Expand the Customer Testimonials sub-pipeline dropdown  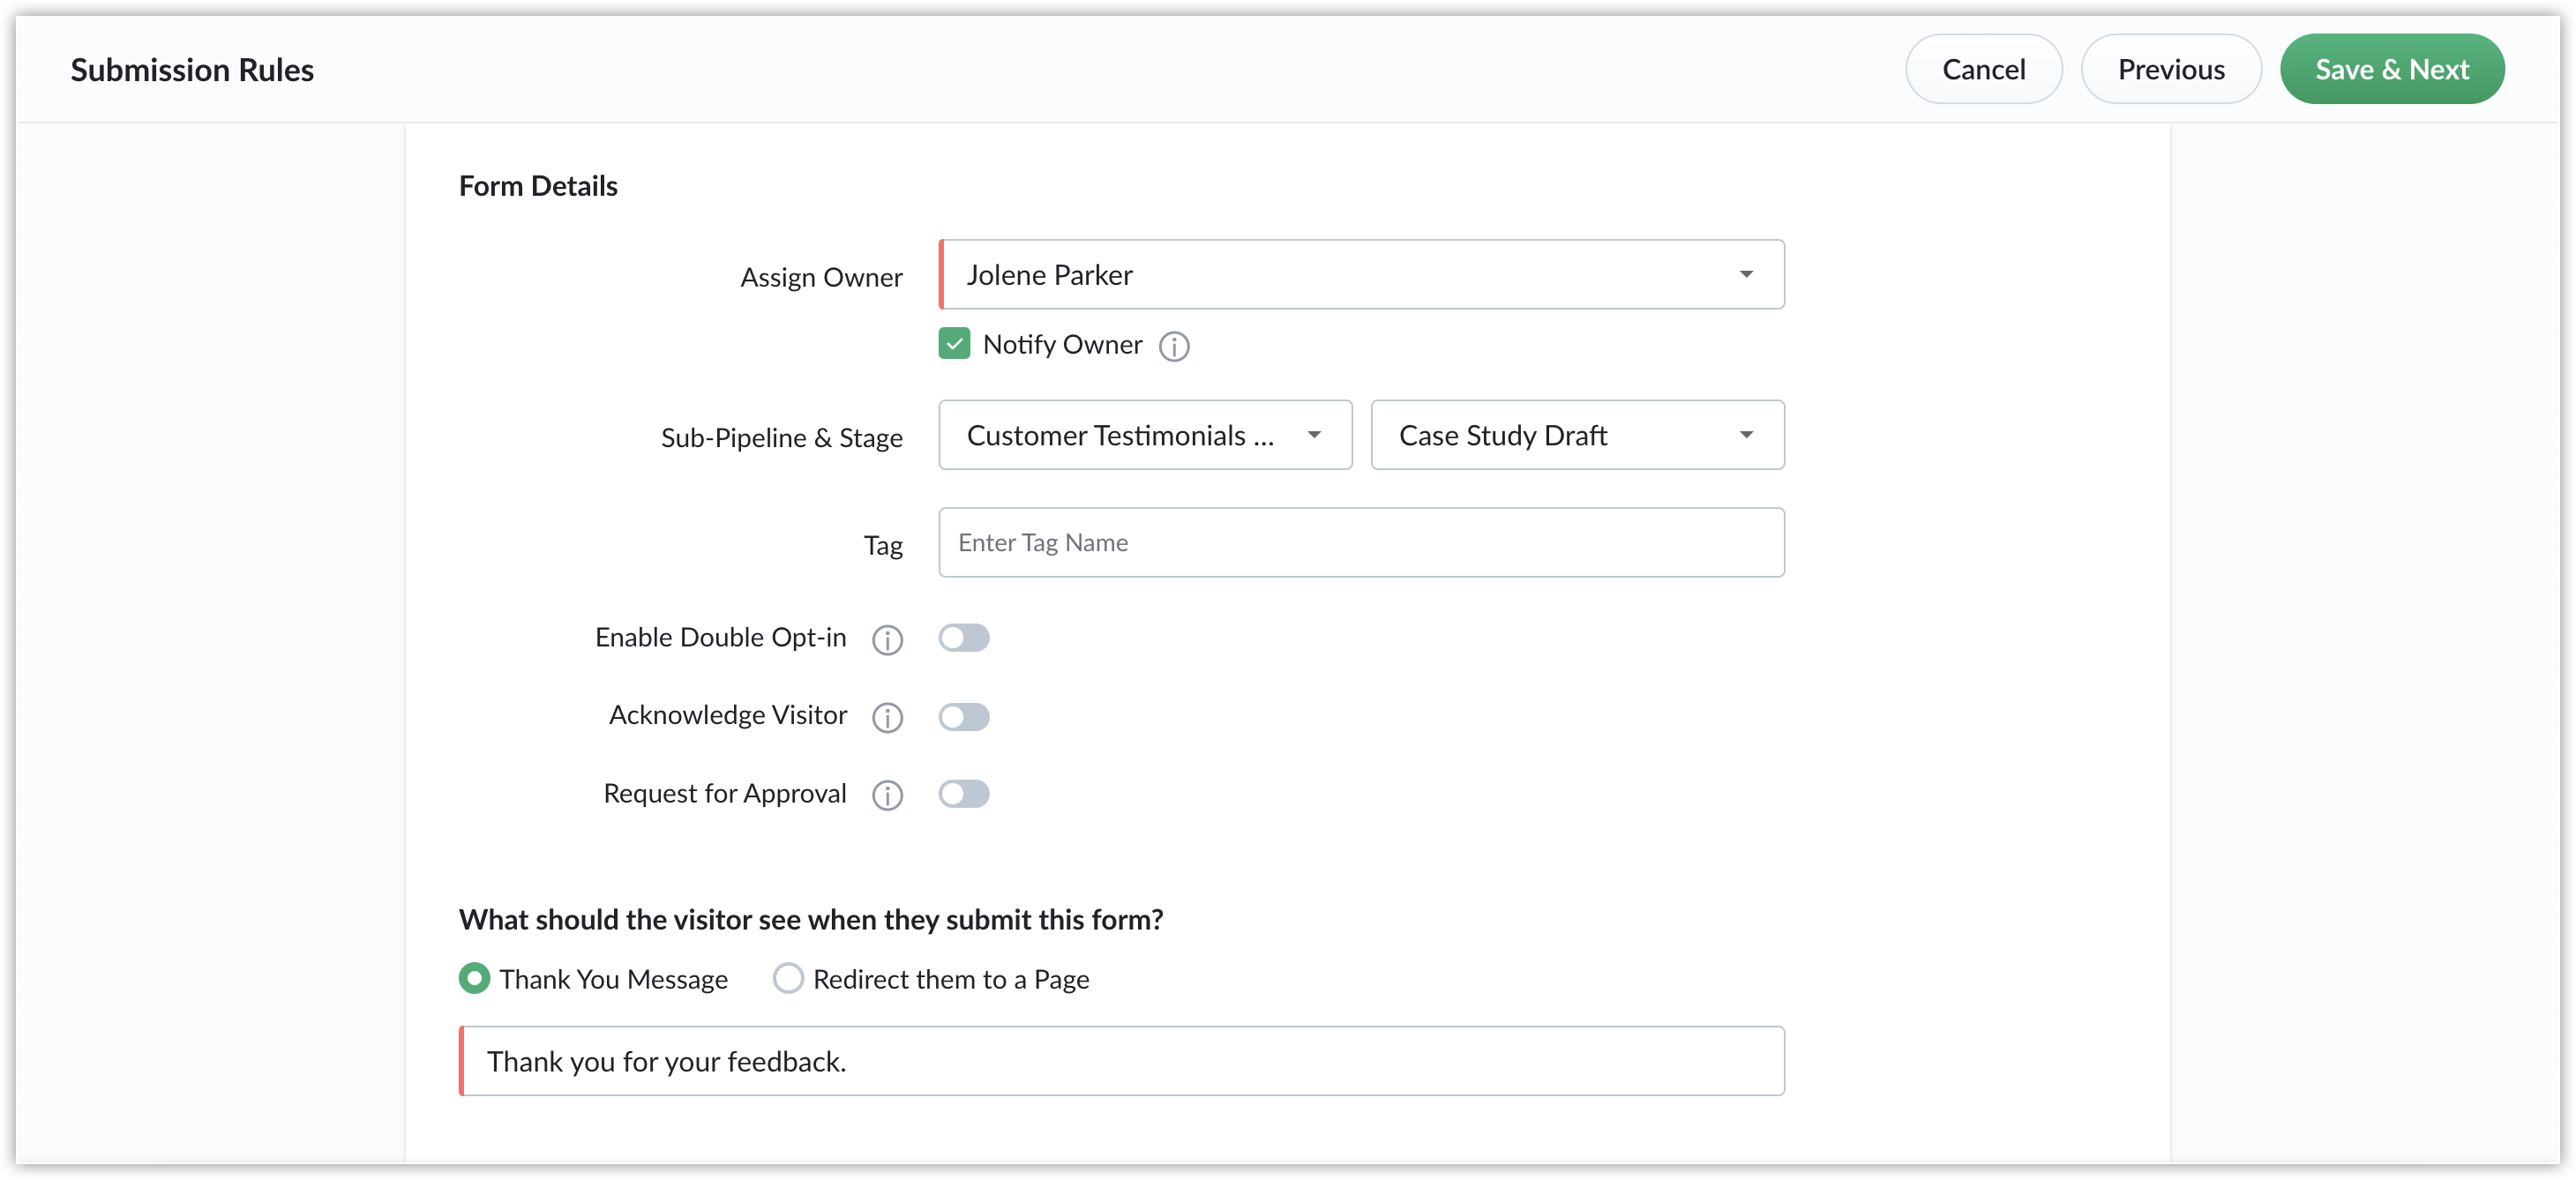click(1145, 435)
